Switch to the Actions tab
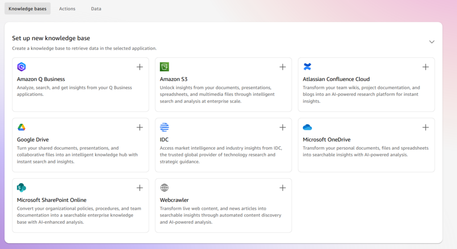Image resolution: width=457 pixels, height=249 pixels. click(x=67, y=8)
